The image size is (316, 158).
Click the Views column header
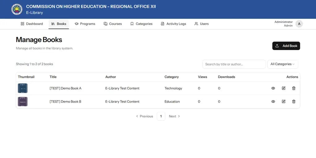tap(202, 77)
